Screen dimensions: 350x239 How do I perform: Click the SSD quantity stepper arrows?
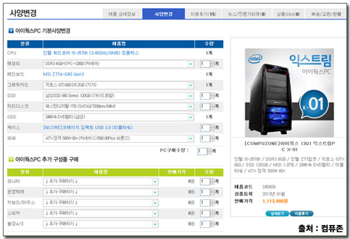point(212,96)
